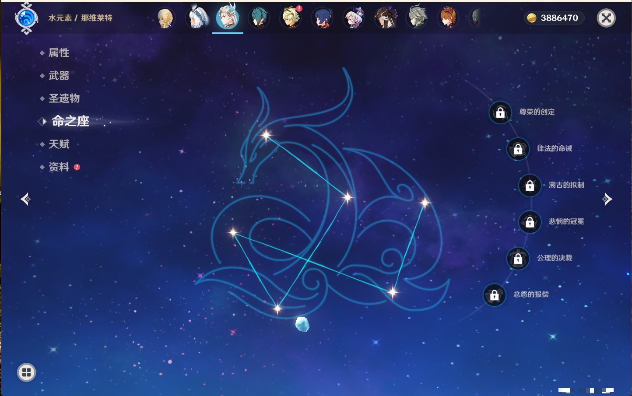Click the 悲悯的冠冕 constellation label
This screenshot has width=632, height=396.
pyautogui.click(x=566, y=221)
